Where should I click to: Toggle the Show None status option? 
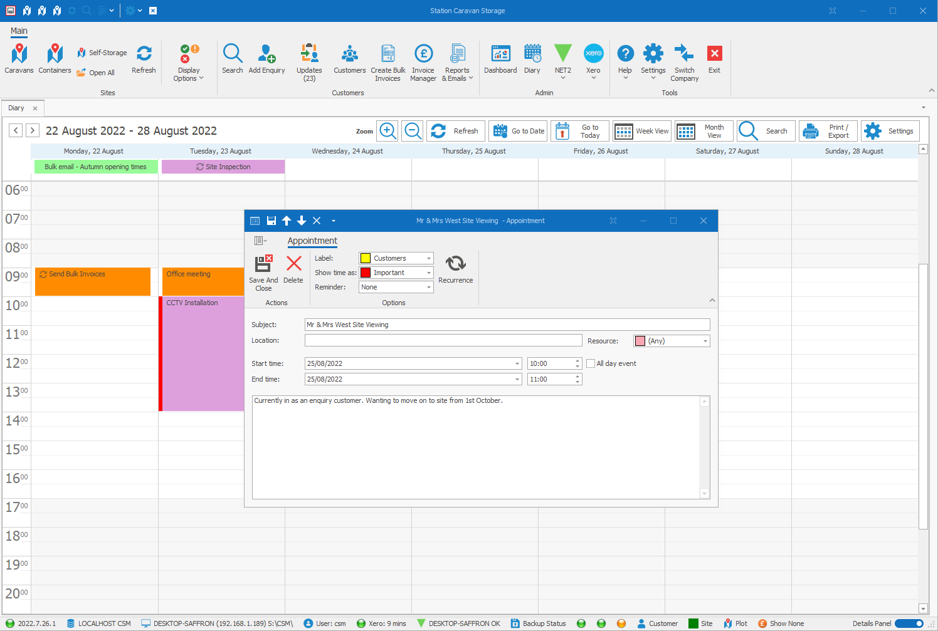[x=781, y=623]
